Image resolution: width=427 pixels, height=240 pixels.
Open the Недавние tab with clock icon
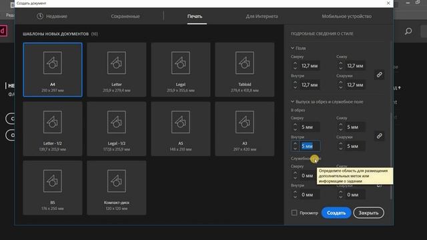(x=52, y=16)
